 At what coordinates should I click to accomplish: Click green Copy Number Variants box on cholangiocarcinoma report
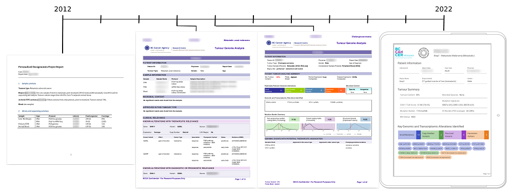click(294, 90)
